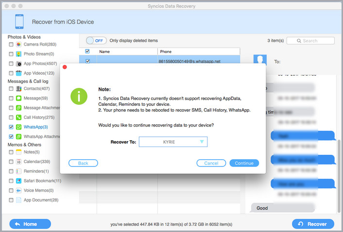Tick the Contacts(407) checkbox
Viewport: 343px width, 232px height.
[11, 89]
